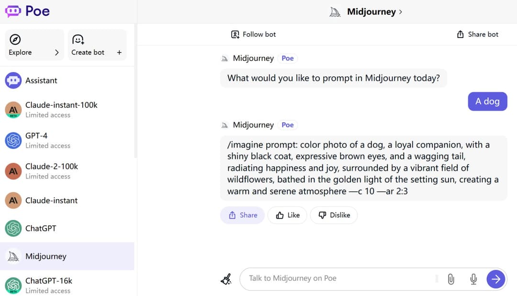Screen dimensions: 517x296
Task: Start voice input with the microphone icon
Action: [x=473, y=279]
